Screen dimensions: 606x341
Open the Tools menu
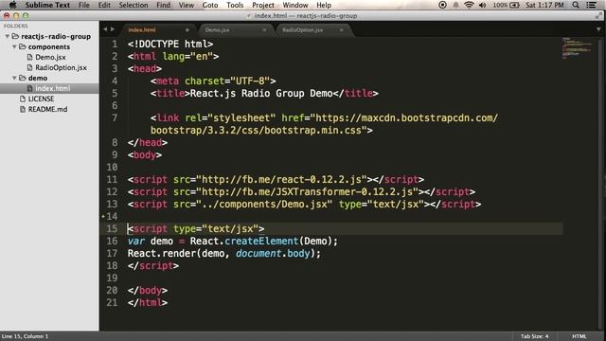coord(235,5)
